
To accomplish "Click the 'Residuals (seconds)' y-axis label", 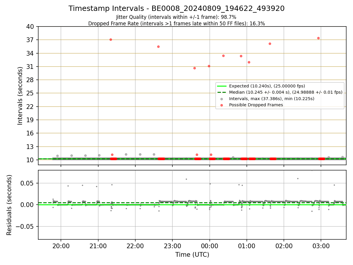I will (9, 205).
